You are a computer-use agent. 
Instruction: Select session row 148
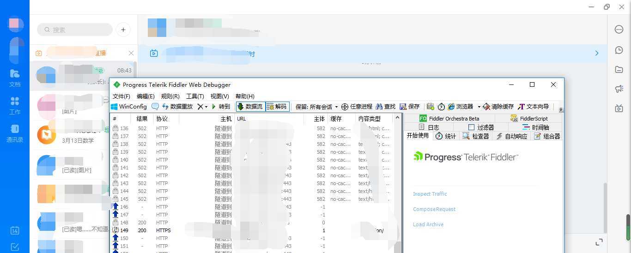coord(252,223)
